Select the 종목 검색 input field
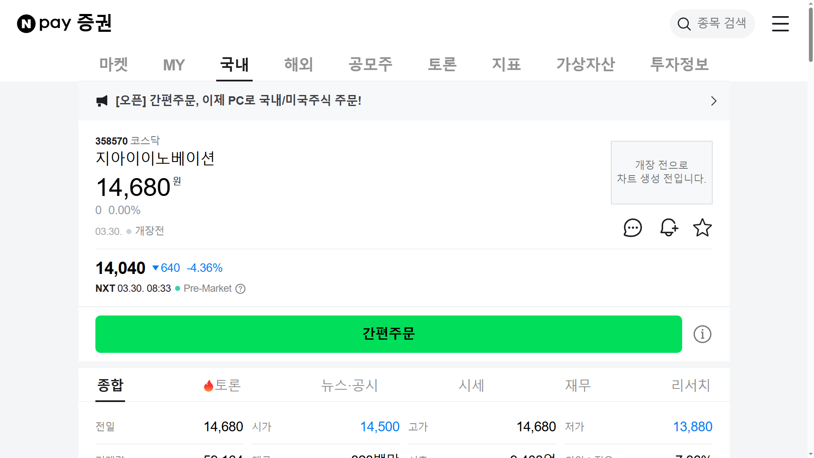814x458 pixels. click(721, 24)
